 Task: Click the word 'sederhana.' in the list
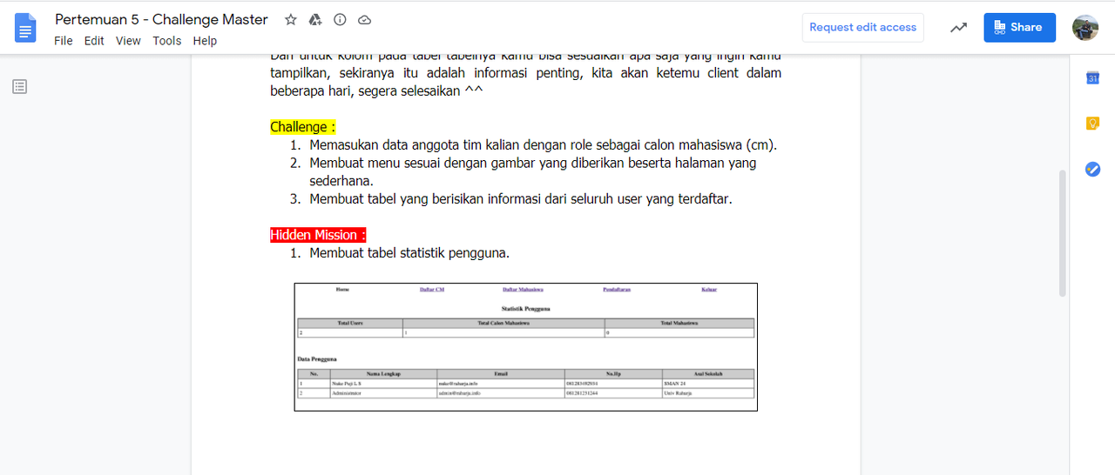click(341, 181)
